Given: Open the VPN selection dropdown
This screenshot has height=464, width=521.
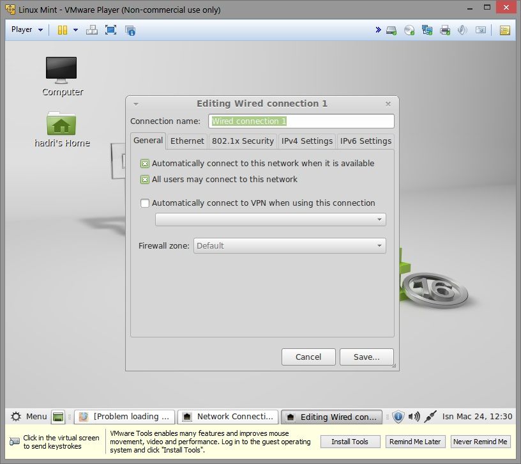Looking at the screenshot, I should click(271, 219).
